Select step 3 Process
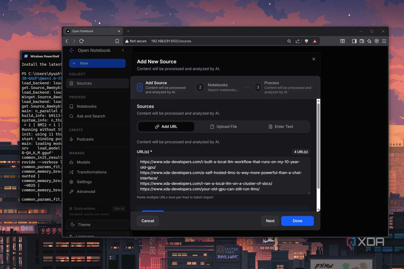Image resolution: width=404 pixels, height=269 pixels. pos(283,87)
